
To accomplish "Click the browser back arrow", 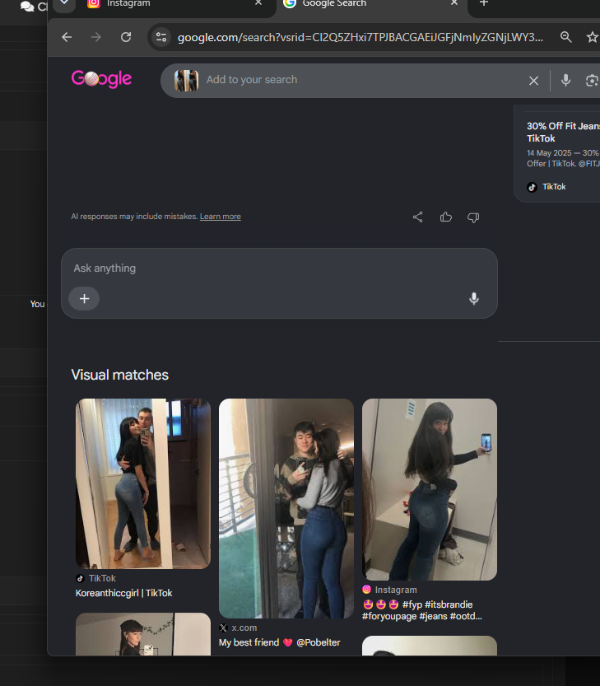I will (x=67, y=37).
